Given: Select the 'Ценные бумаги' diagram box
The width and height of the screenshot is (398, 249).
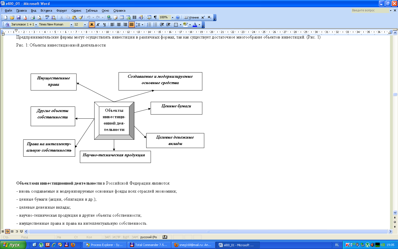Looking at the screenshot, I should (x=176, y=108).
